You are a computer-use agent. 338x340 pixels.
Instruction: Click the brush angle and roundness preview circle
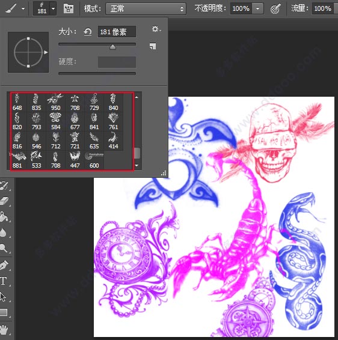28,52
